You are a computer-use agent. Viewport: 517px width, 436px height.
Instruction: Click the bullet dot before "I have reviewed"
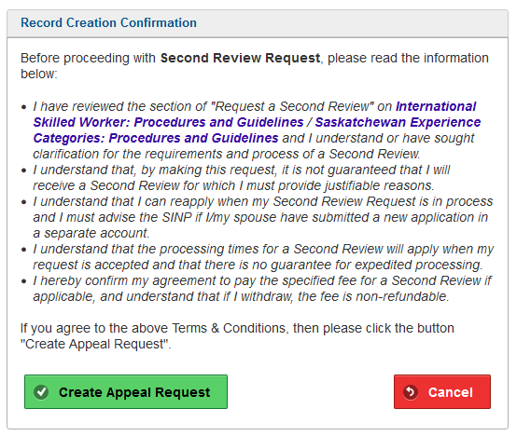click(x=23, y=107)
